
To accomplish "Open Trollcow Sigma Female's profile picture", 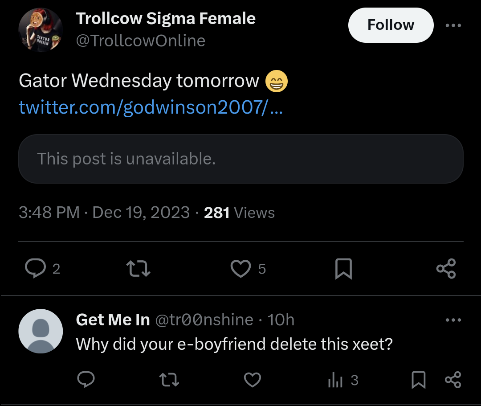I will 41,30.
